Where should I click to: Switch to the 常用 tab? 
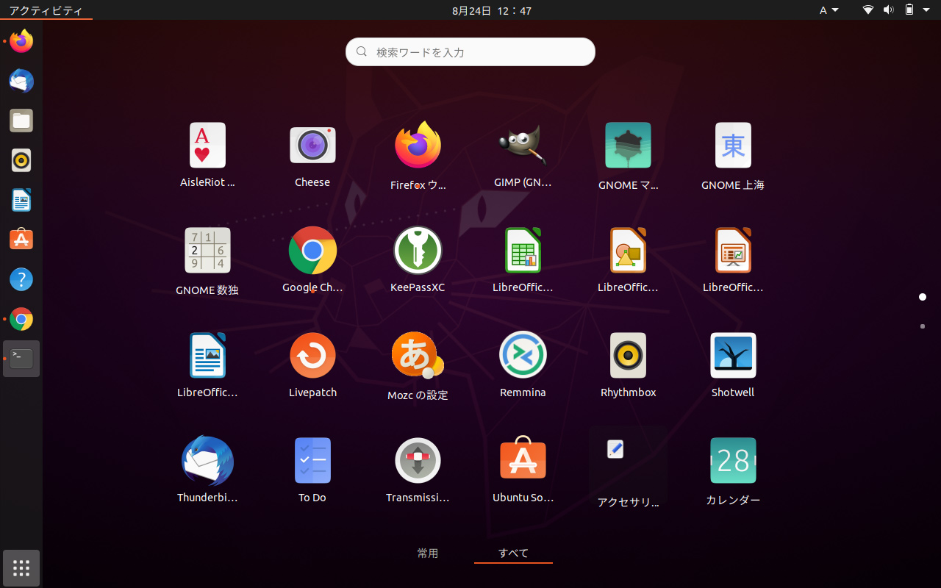[x=427, y=553]
